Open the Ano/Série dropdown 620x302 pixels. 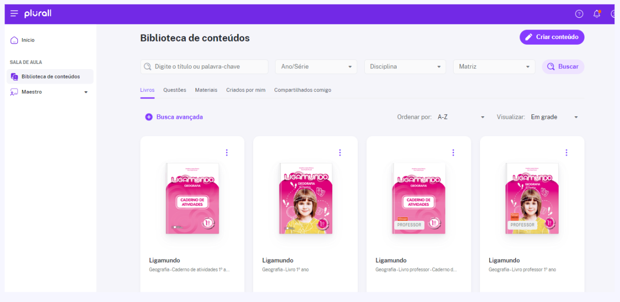316,66
